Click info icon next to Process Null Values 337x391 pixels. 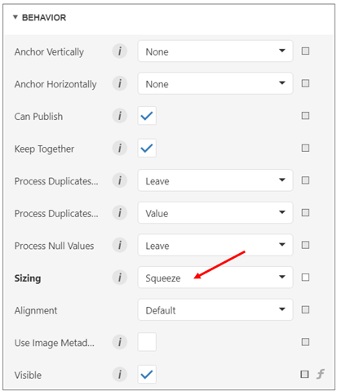(x=120, y=245)
